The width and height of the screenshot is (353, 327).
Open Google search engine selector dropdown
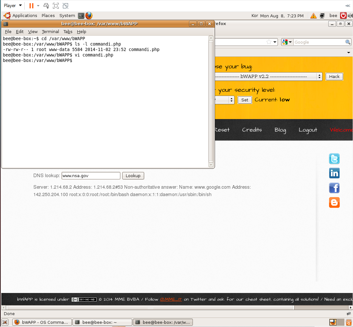tap(287, 42)
